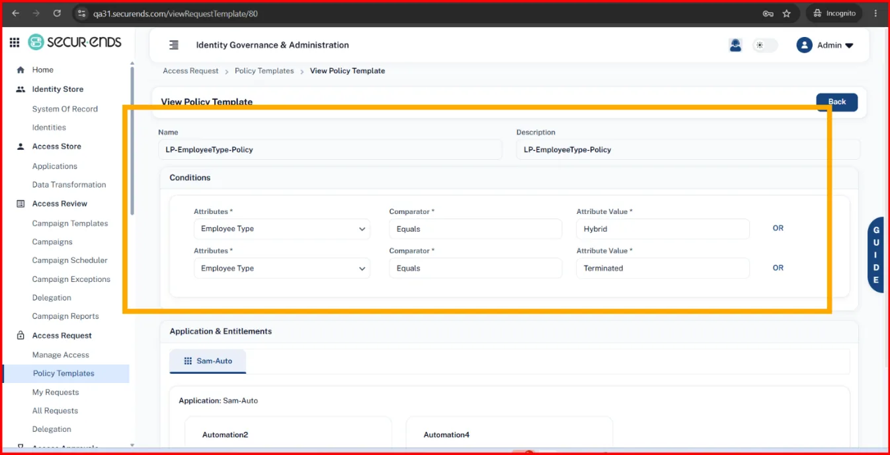Open Campaigns in sidebar

(52, 242)
